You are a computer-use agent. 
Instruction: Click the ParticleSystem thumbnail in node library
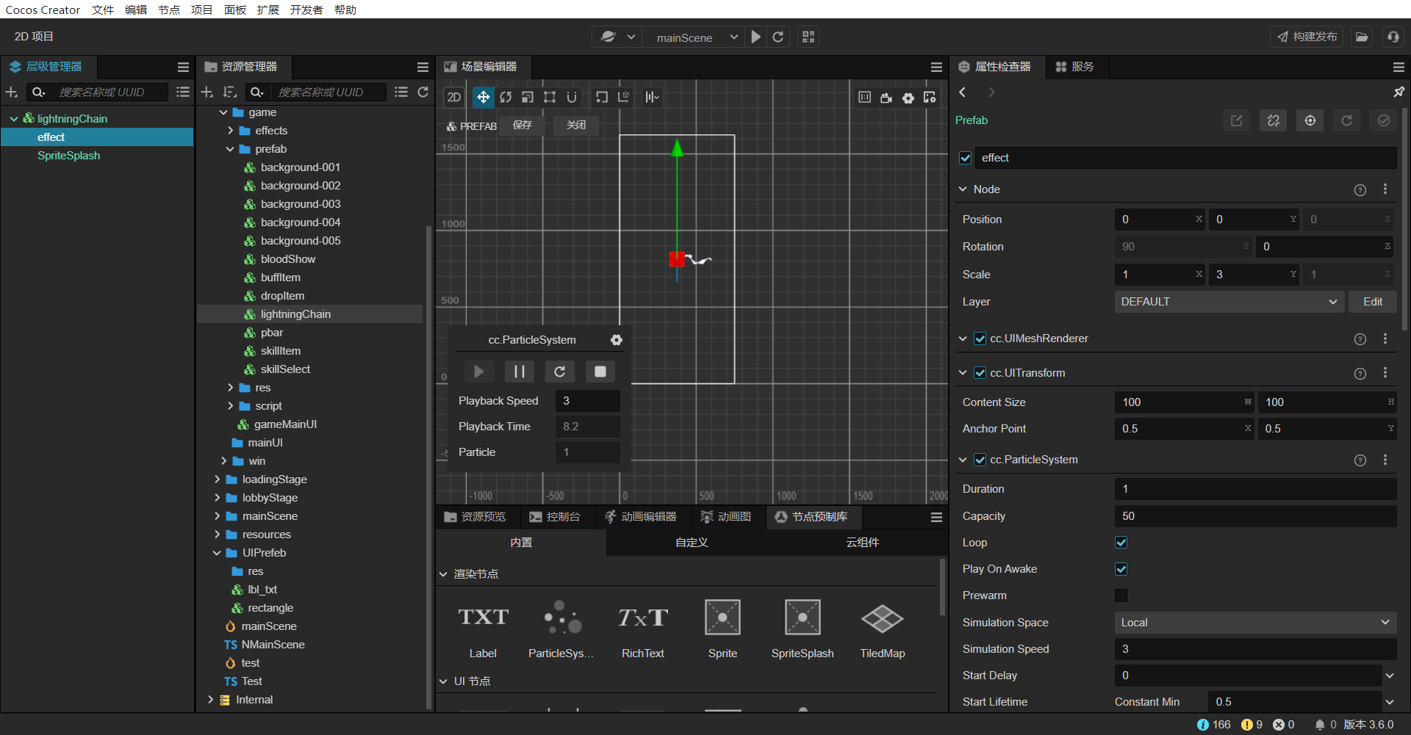[562, 618]
